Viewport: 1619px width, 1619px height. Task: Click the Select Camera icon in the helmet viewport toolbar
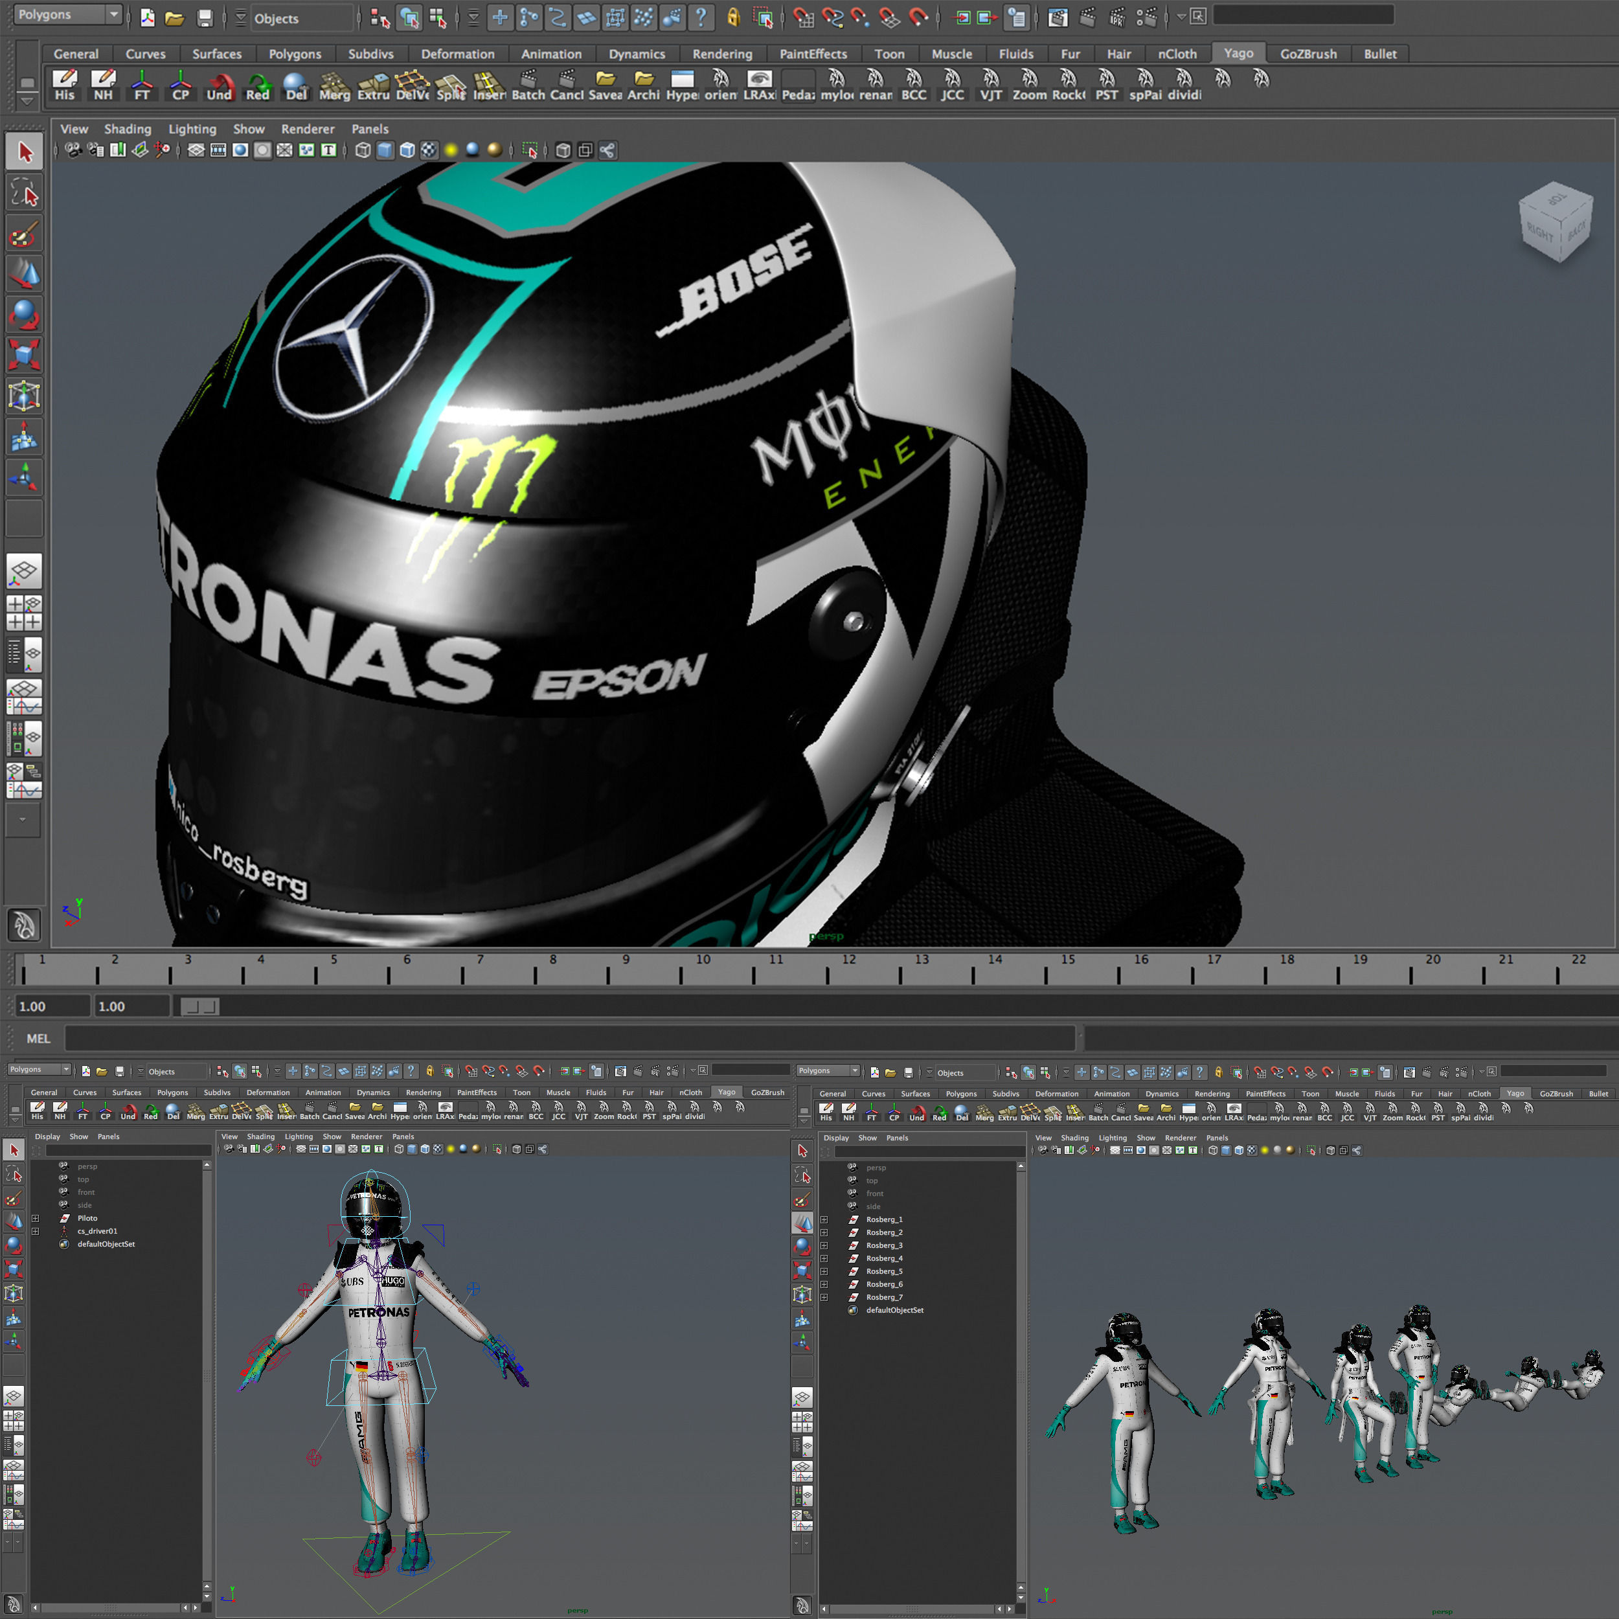74,150
